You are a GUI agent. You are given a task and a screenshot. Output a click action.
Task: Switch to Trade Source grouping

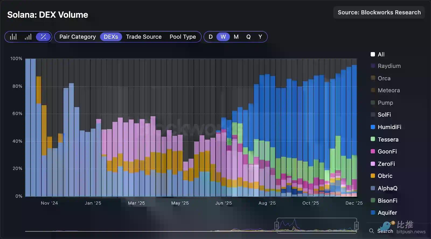point(144,37)
